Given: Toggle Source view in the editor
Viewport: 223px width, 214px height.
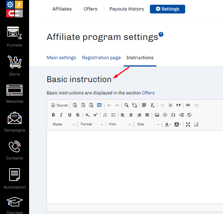Looking at the screenshot, I should tap(60, 105).
